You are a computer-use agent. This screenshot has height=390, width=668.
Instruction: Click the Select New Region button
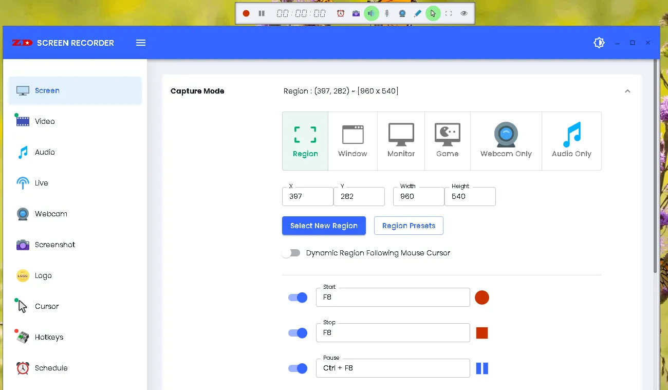tap(324, 226)
